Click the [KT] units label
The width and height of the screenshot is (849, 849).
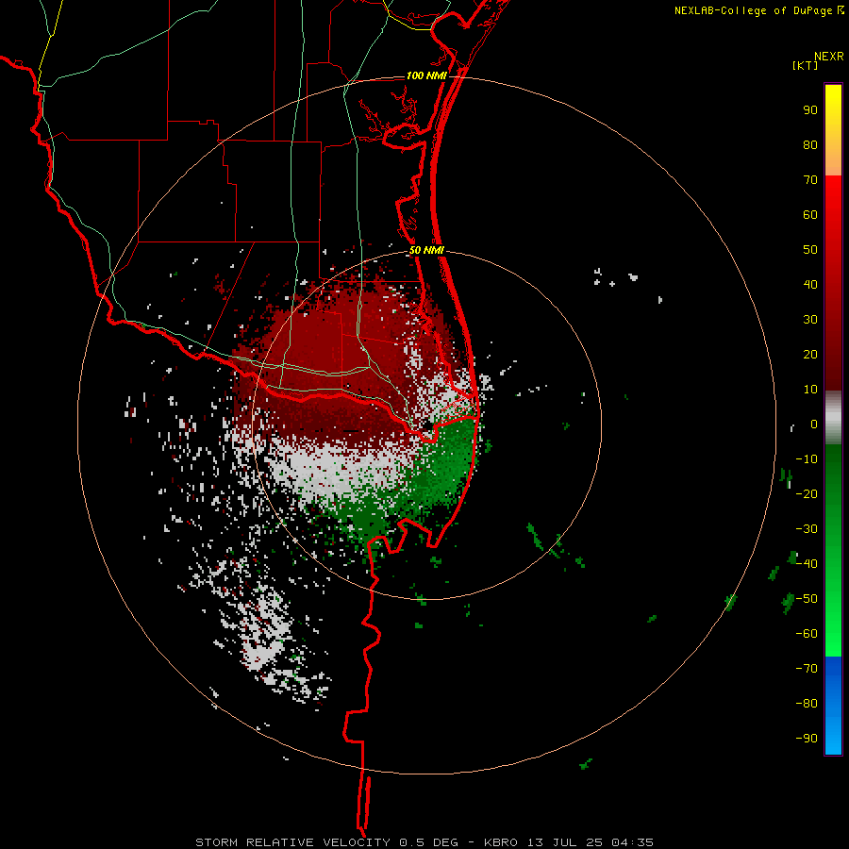click(805, 65)
